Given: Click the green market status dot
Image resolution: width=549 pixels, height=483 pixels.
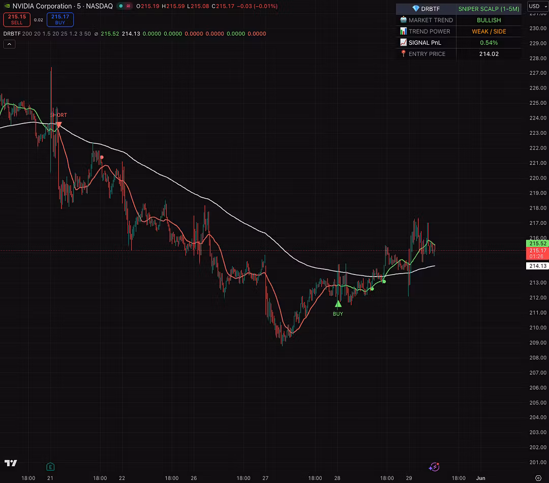Looking at the screenshot, I should 121,6.
